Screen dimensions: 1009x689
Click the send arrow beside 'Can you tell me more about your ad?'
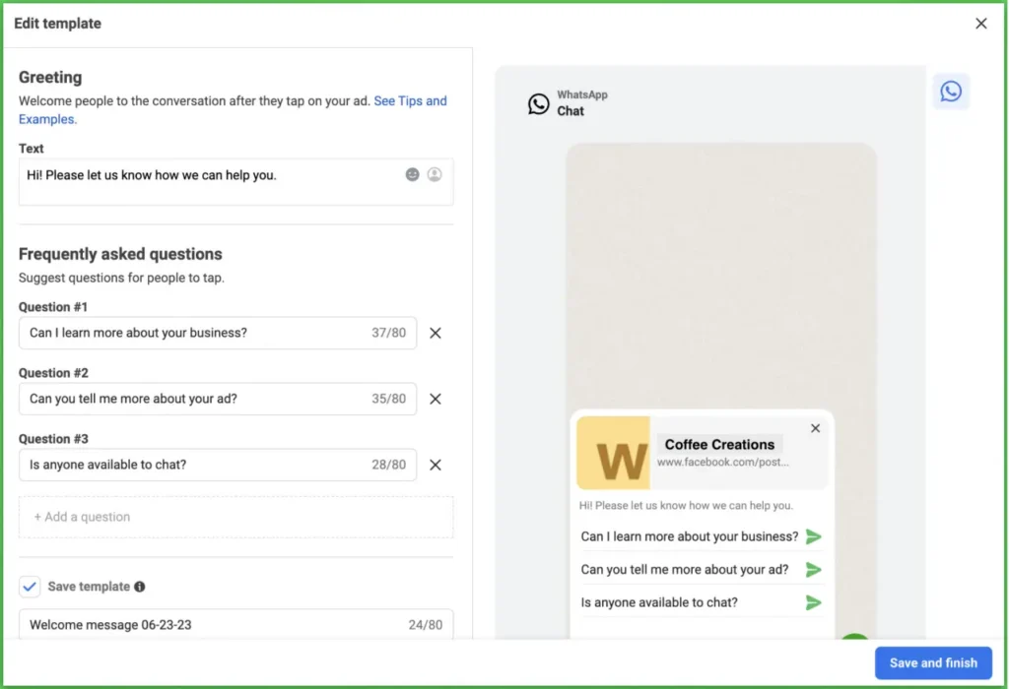point(814,569)
